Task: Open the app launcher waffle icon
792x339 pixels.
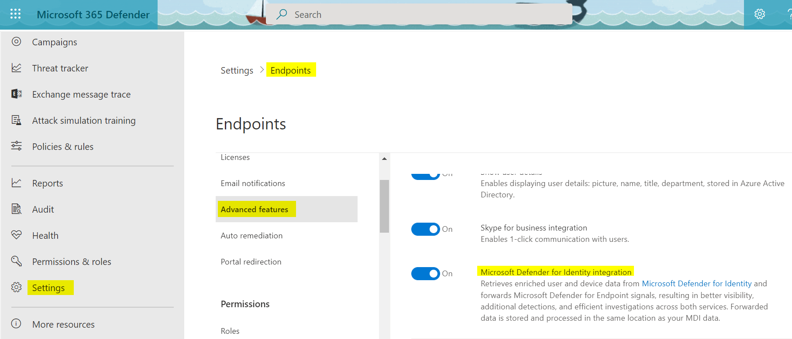Action: (x=15, y=14)
